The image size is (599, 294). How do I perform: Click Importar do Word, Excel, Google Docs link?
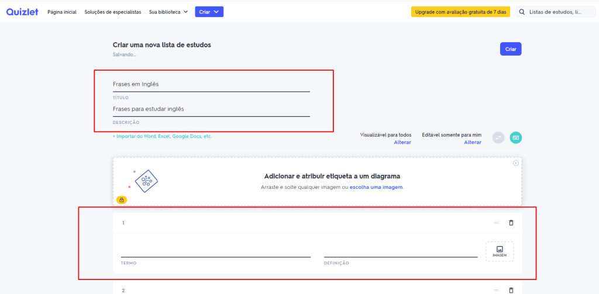click(163, 136)
